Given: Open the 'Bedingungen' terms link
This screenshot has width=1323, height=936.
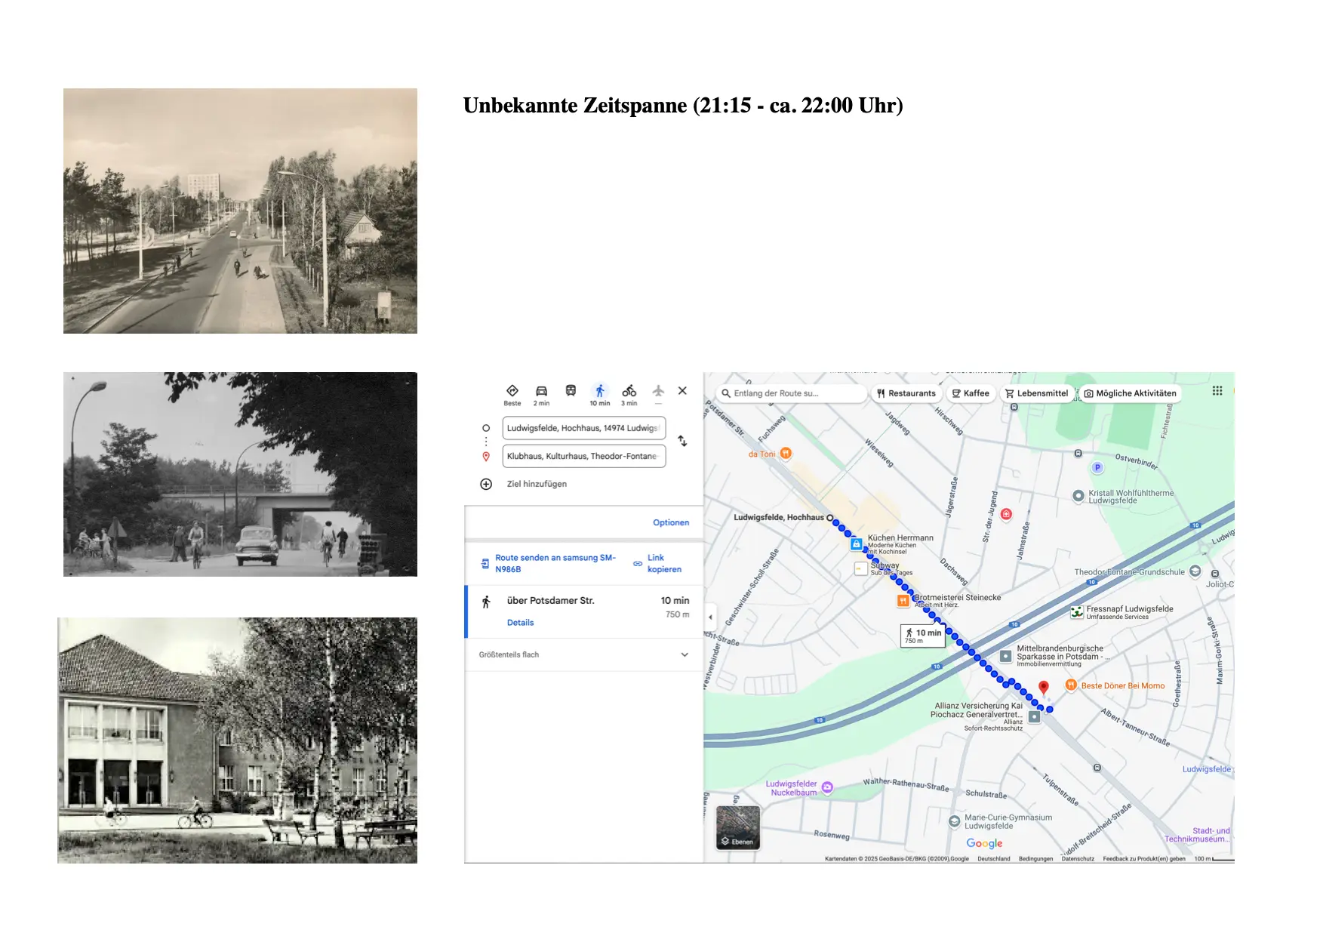Looking at the screenshot, I should point(1035,859).
